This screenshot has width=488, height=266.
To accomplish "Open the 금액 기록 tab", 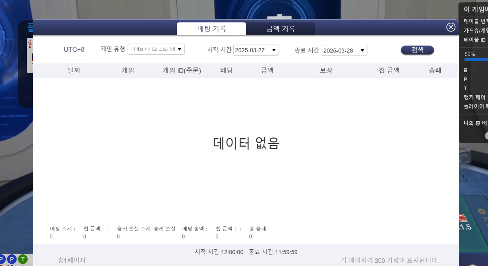I will pos(280,29).
